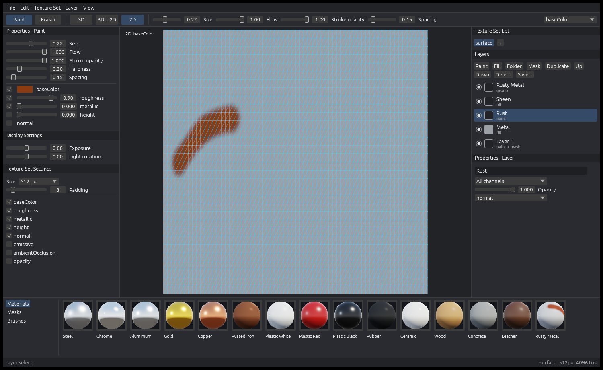Select the Plastic Black material
The width and height of the screenshot is (603, 370).
(348, 315)
